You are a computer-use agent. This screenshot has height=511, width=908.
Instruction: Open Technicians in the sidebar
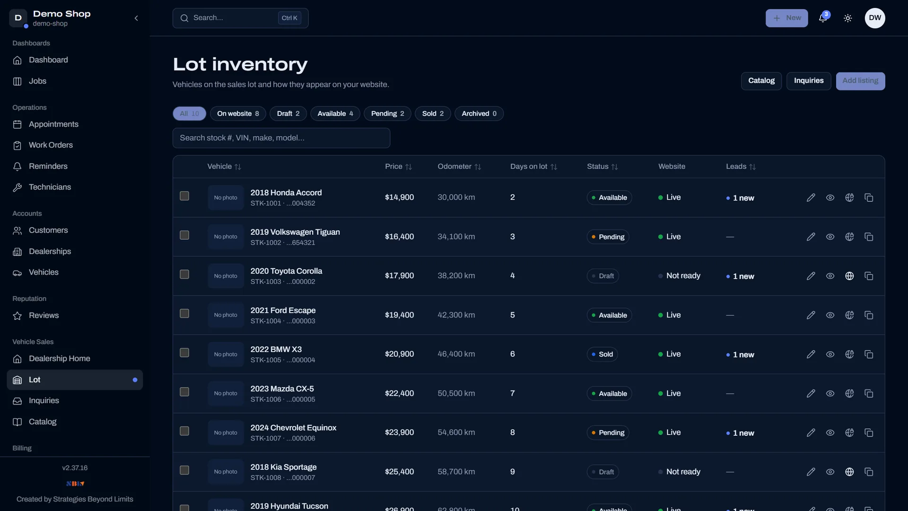[x=75, y=187]
